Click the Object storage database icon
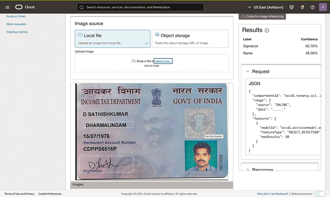The height and width of the screenshot is (197, 330). 157,35
